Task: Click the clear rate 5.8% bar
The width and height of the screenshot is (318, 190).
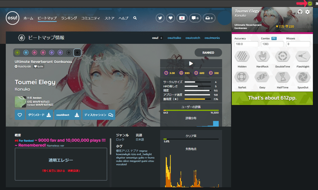Action: pos(191,139)
